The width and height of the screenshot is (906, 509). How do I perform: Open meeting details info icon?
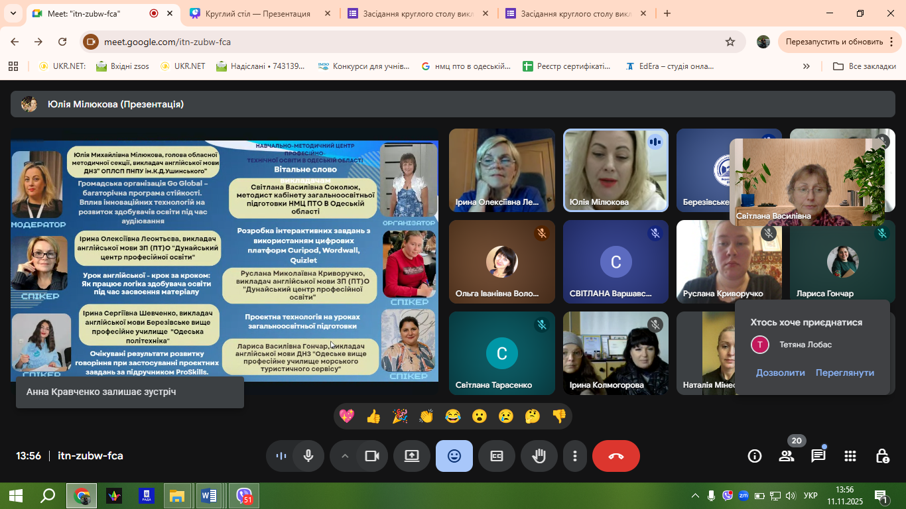755,456
